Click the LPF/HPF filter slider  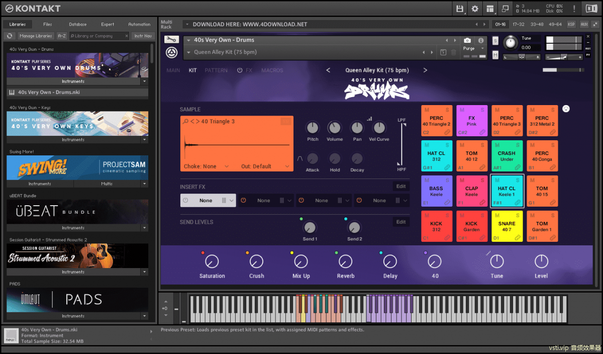[x=401, y=144]
